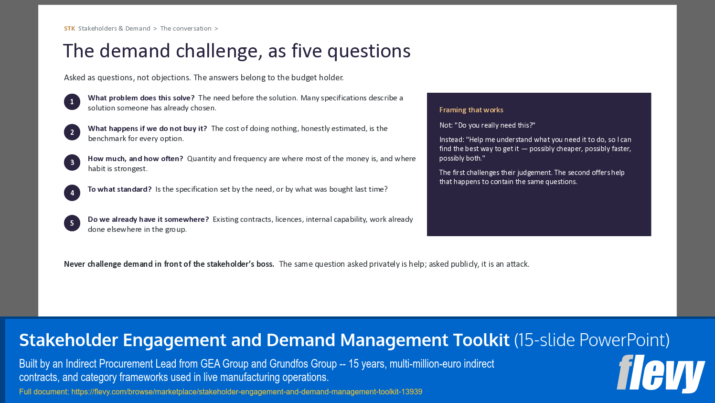Select 'The conversation' breadcrumb item
The width and height of the screenshot is (715, 403).
(186, 29)
